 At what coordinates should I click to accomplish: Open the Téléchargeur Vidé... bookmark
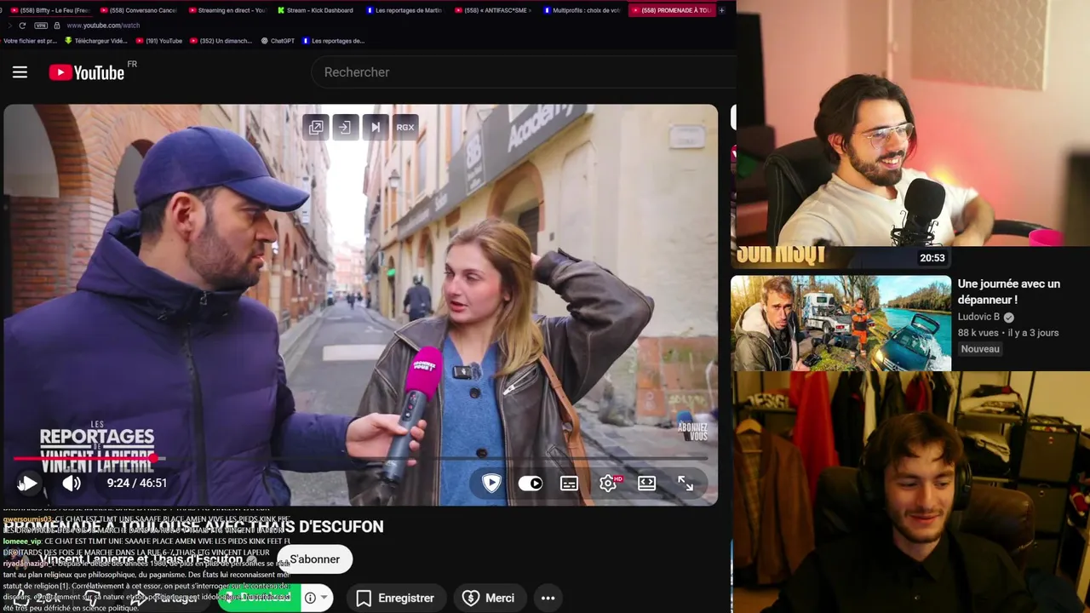(x=95, y=41)
